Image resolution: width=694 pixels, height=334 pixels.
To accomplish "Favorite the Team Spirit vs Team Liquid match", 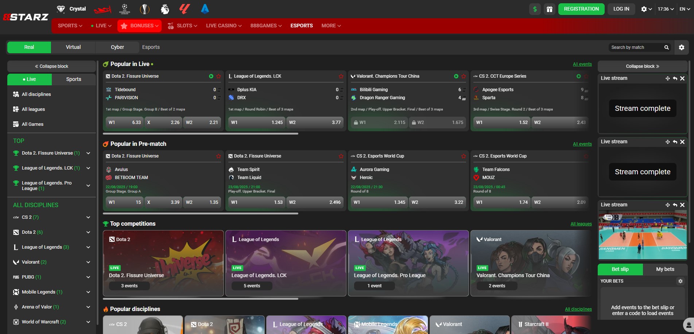I will tap(341, 156).
